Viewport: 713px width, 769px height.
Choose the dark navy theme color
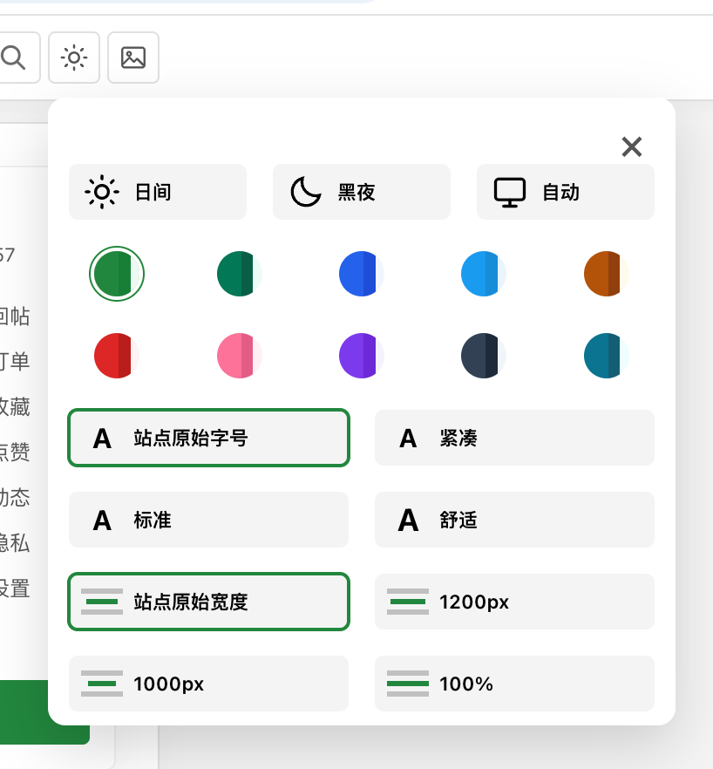click(x=484, y=356)
